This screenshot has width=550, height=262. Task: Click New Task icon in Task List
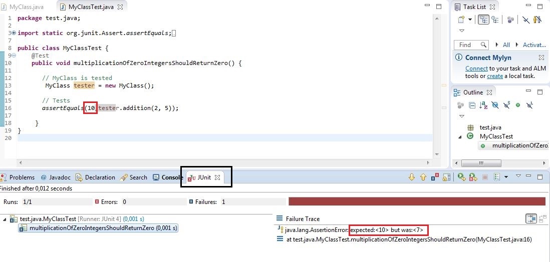click(x=461, y=20)
